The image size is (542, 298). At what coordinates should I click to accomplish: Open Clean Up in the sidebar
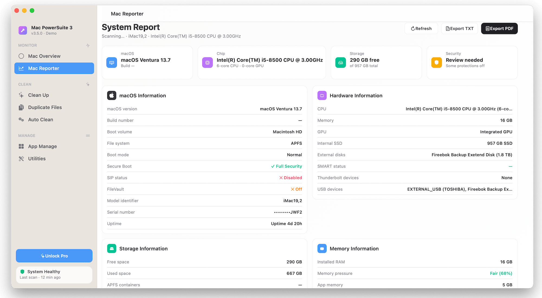click(54, 95)
